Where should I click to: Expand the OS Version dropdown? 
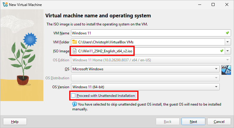coord(145,87)
